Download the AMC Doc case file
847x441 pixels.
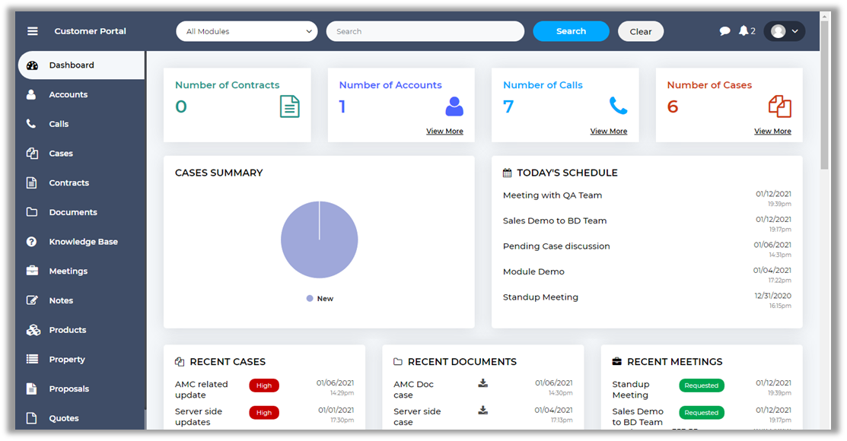482,383
